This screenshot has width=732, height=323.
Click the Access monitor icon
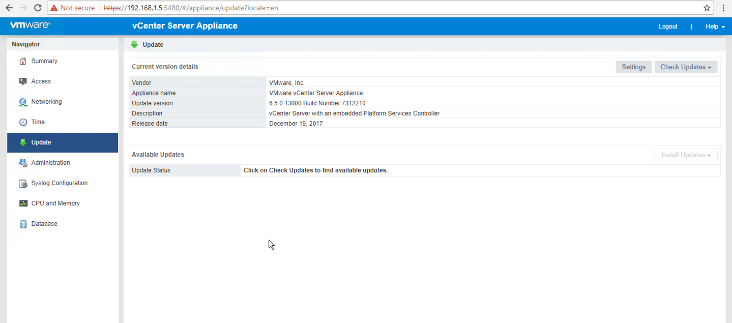(23, 81)
